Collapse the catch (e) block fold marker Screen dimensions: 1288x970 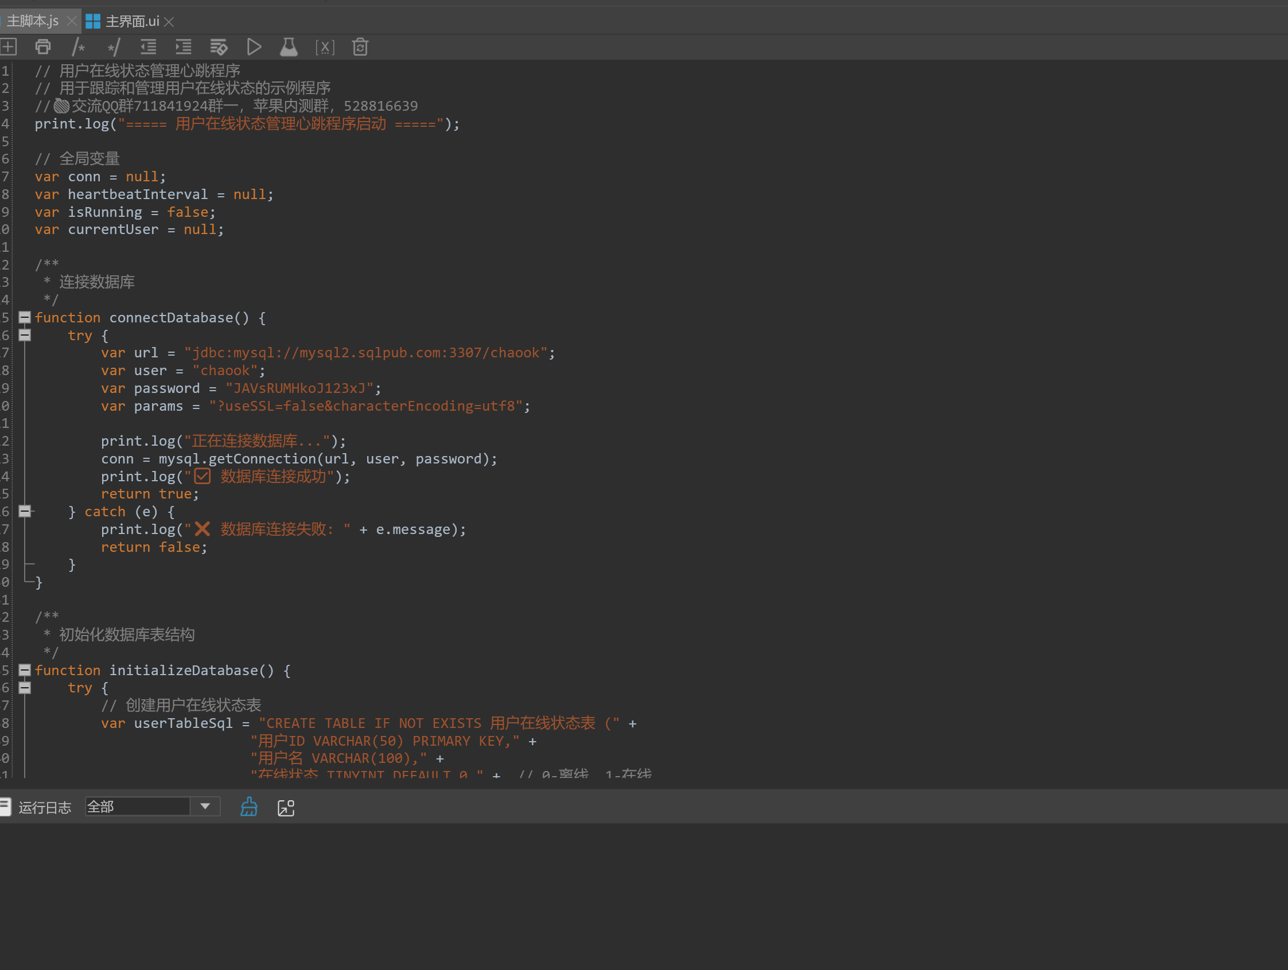pos(25,511)
